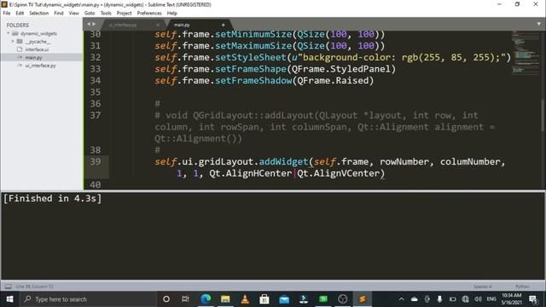Open OBS Studio from taskbar
The height and width of the screenshot is (307, 546).
(343, 299)
